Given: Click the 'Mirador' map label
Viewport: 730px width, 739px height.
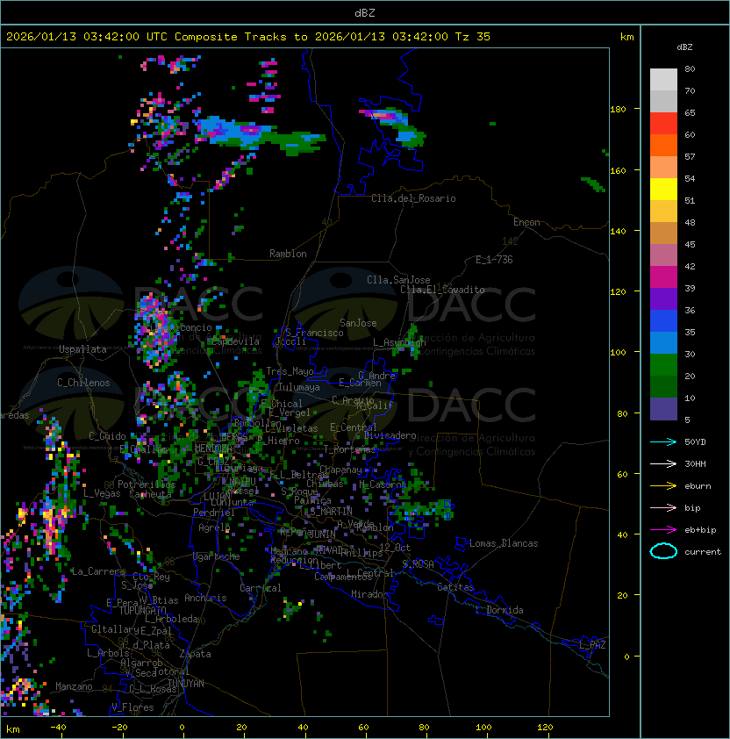Looking at the screenshot, I should coord(369,594).
